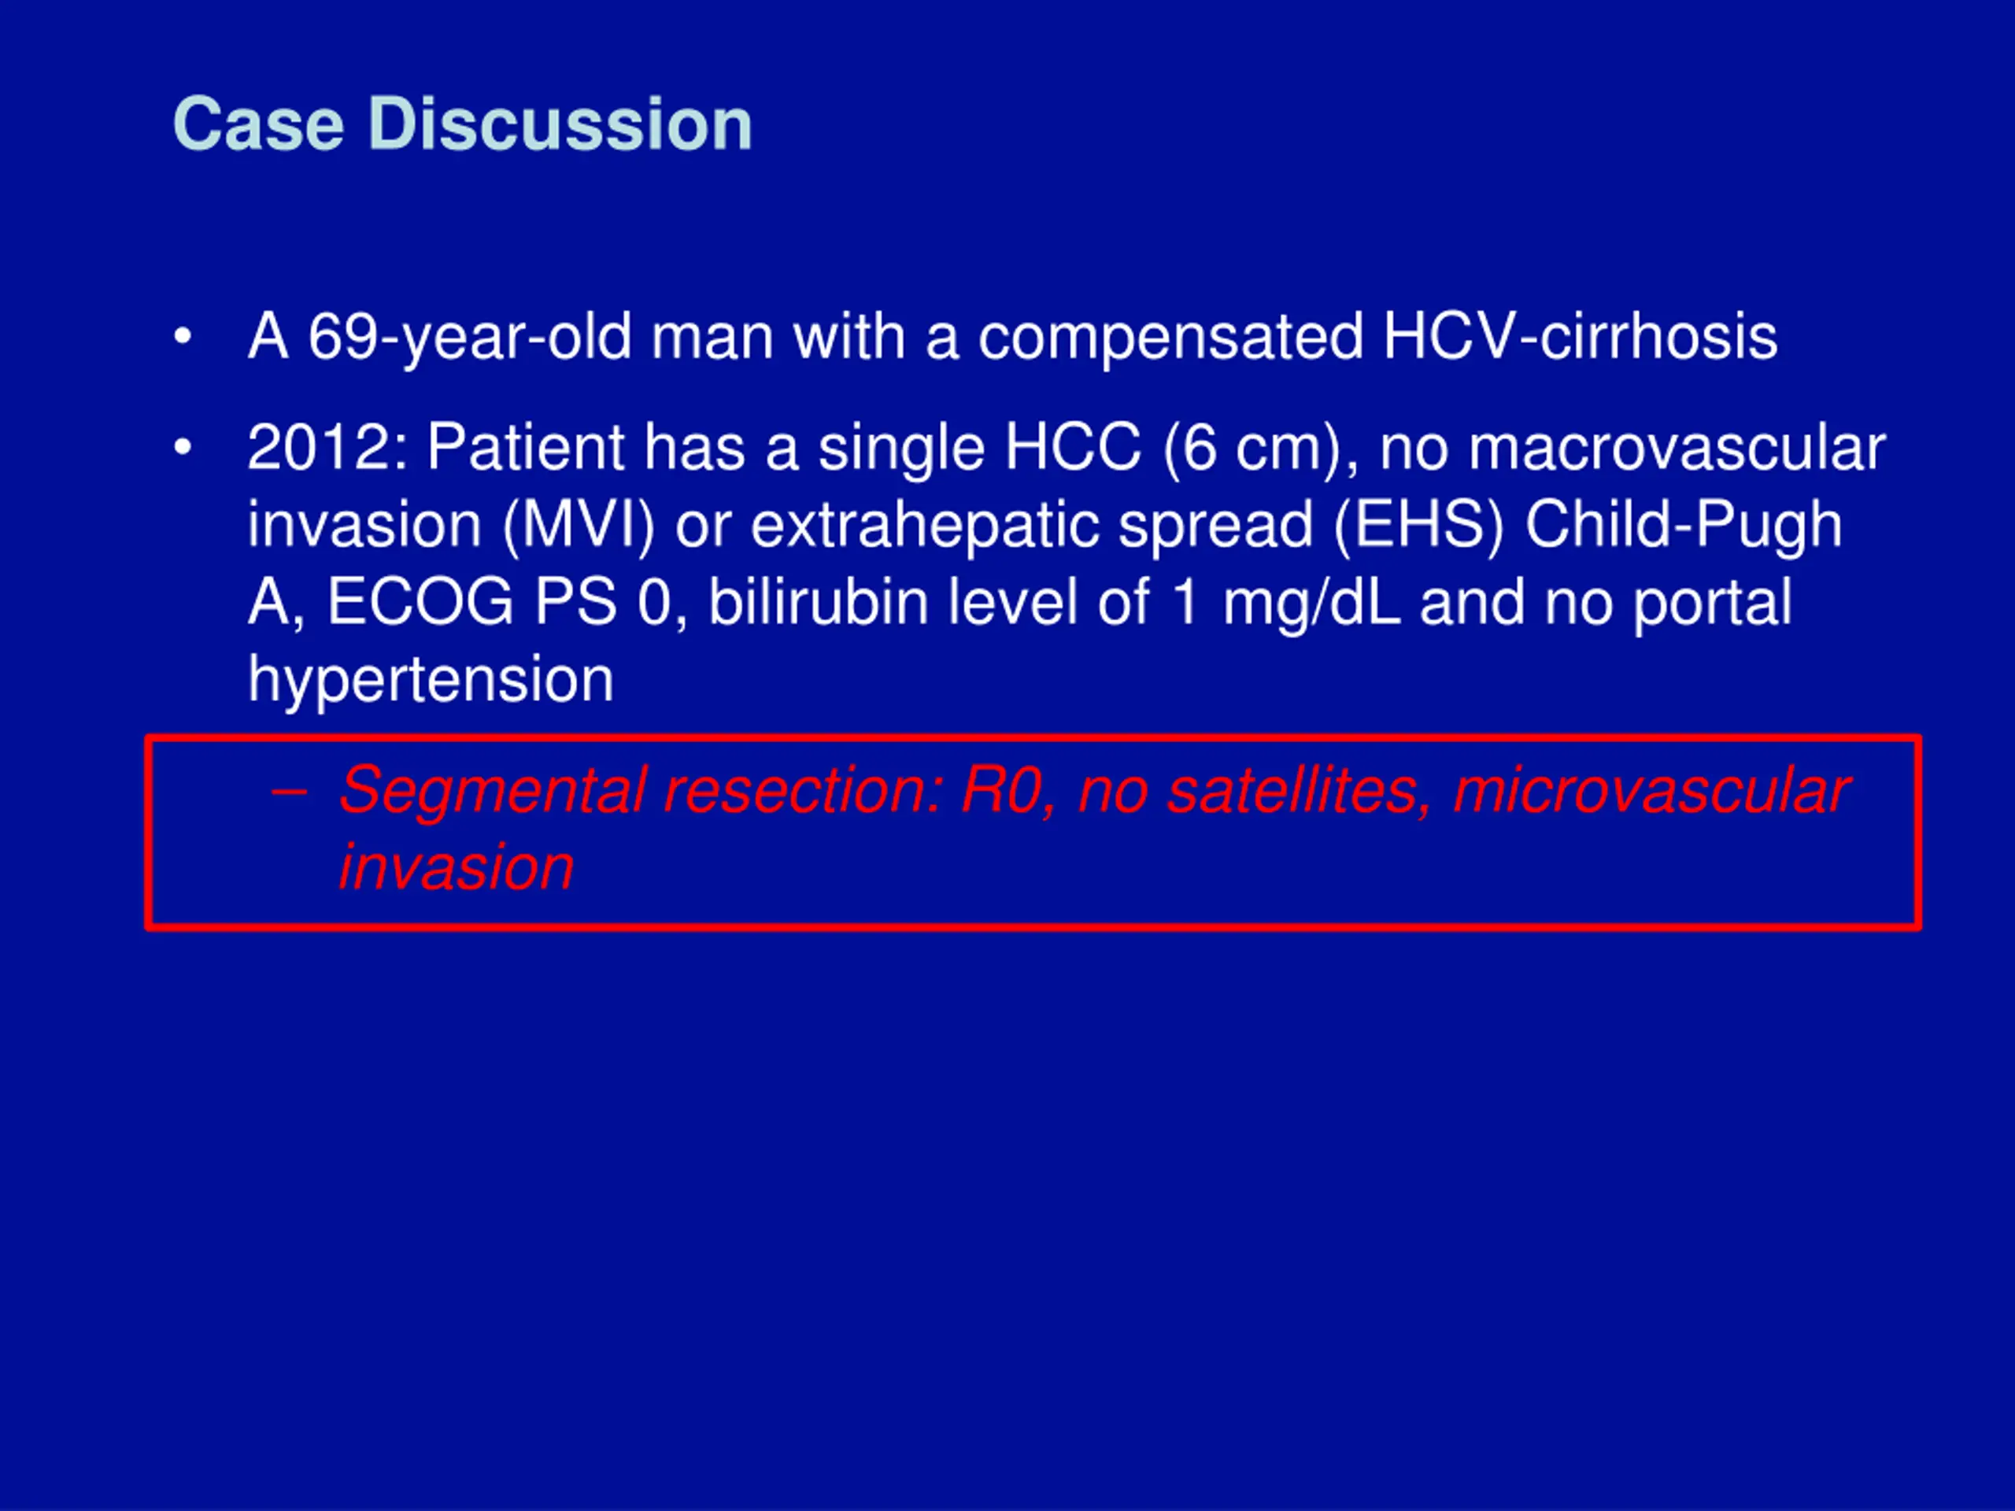The width and height of the screenshot is (2015, 1511).
Task: Click the red dash before "Segmental resection"
Action: coord(289,792)
